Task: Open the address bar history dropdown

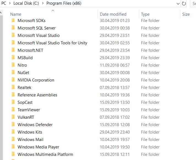Action: point(178,4)
